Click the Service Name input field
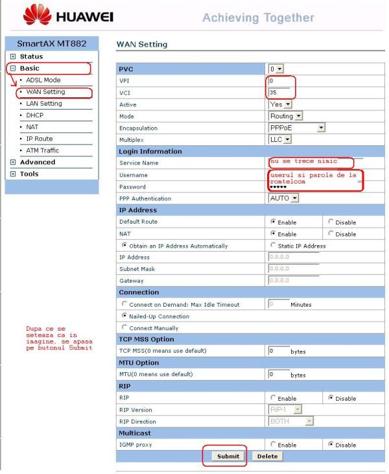This screenshot has height=474, width=389. coord(316,162)
